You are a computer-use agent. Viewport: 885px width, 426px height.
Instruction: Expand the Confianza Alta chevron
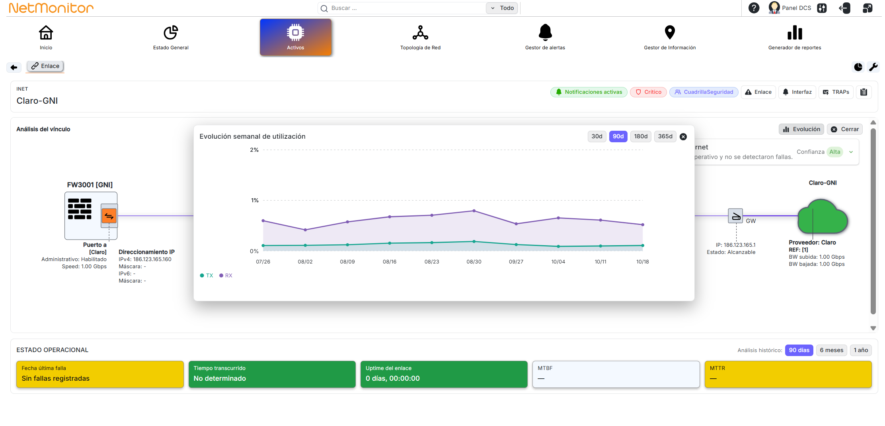tap(851, 152)
